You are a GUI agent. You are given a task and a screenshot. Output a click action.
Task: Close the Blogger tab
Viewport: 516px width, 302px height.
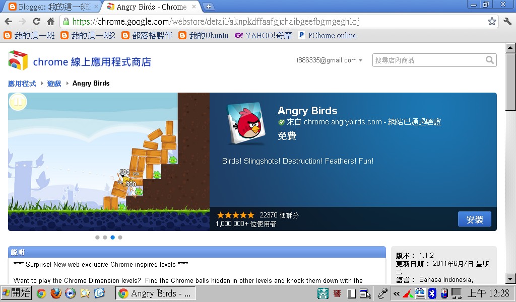click(96, 7)
